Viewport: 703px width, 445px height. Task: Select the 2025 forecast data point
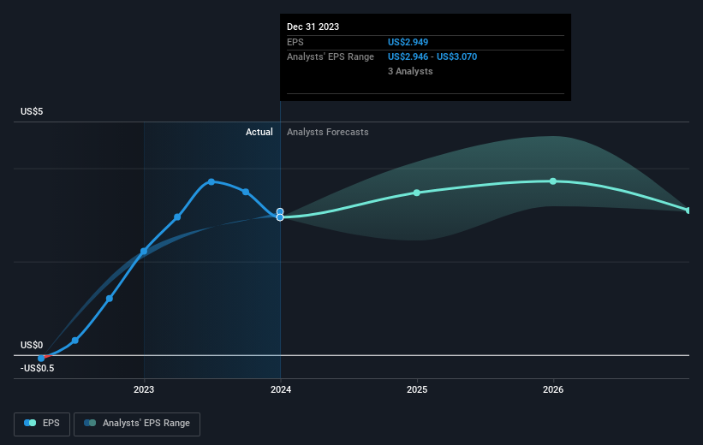pyautogui.click(x=417, y=193)
